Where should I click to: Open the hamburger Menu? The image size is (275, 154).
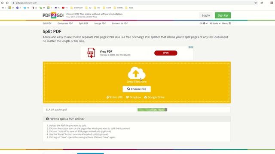tap(226, 23)
